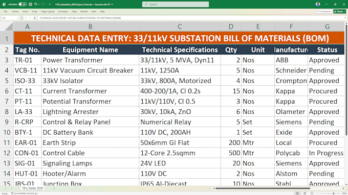
Task: Expand the formula bar chevron
Action: (345, 18)
